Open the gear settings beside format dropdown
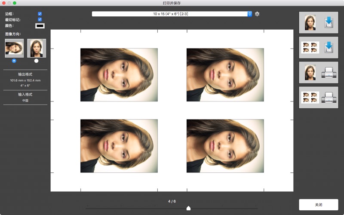Screen dimensions: 344x215 257,14
